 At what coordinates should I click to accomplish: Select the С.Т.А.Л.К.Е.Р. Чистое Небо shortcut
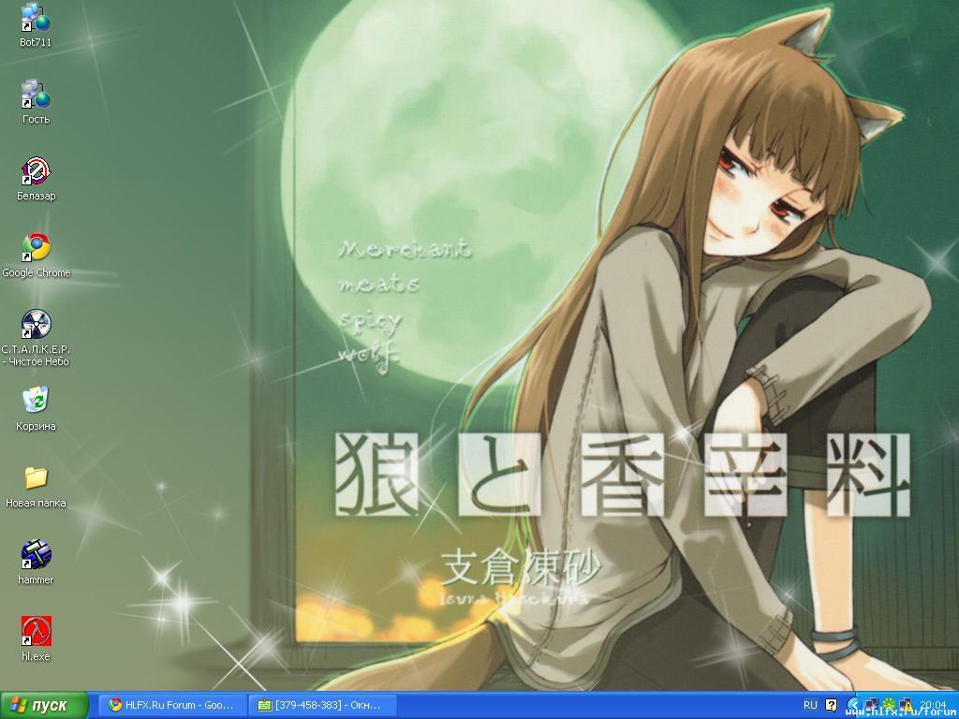coord(36,337)
